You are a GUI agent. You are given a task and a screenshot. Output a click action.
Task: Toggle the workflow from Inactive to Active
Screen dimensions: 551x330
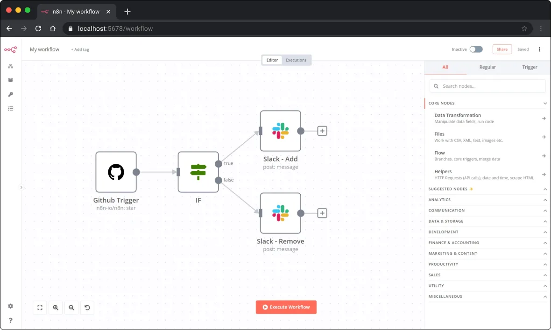(476, 49)
